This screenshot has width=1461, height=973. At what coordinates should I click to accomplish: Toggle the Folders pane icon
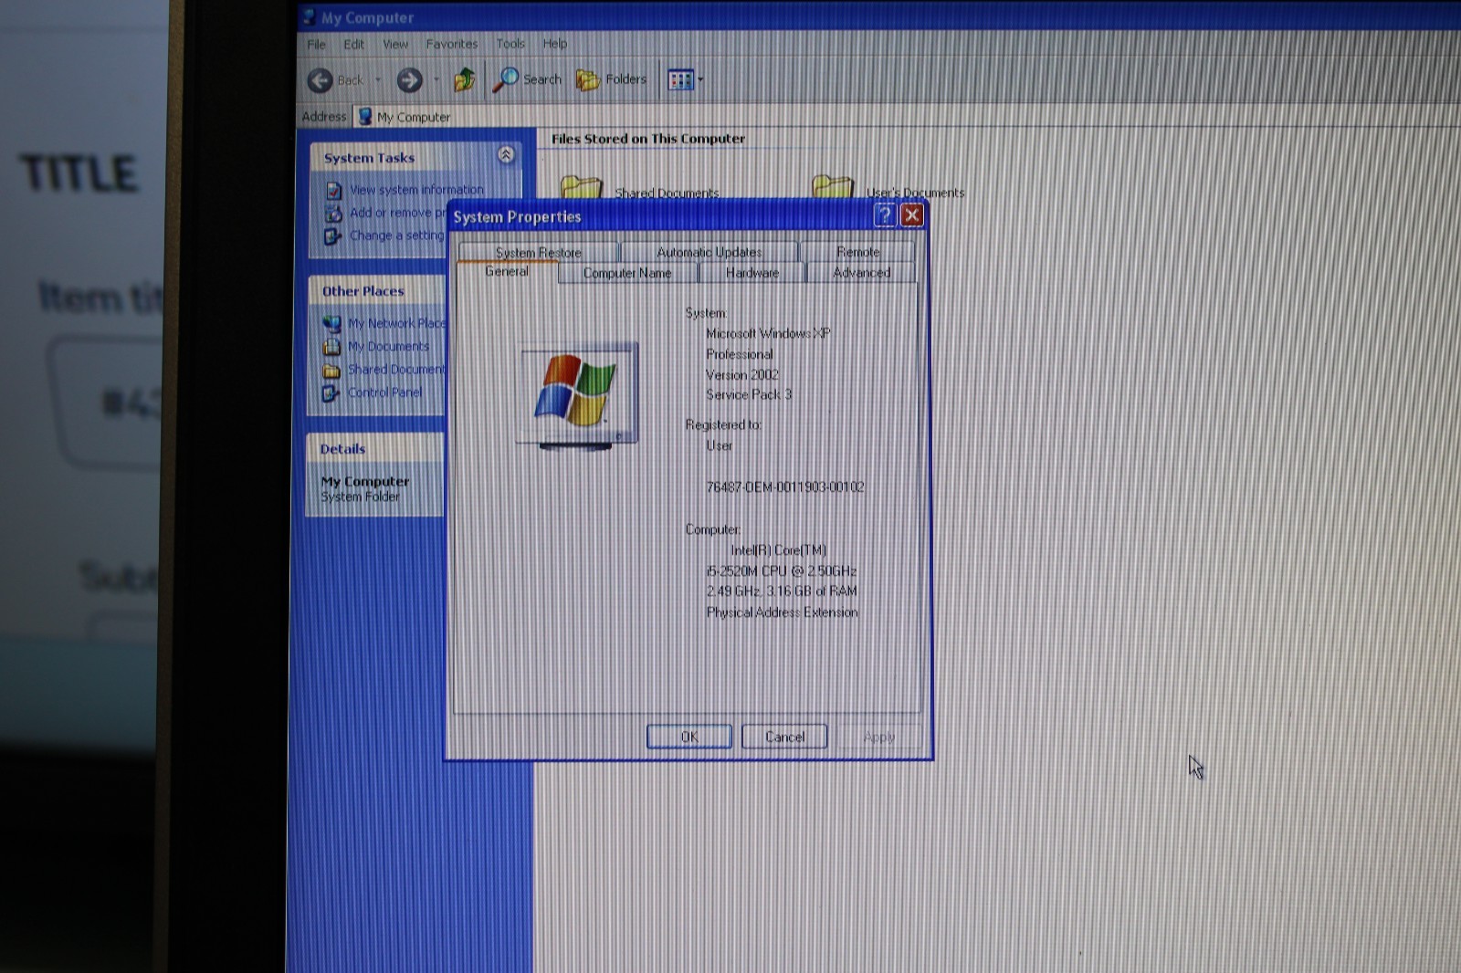pyautogui.click(x=588, y=79)
